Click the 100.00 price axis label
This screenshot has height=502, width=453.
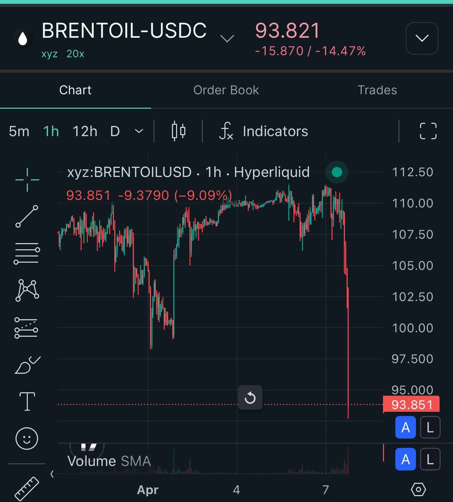(412, 328)
